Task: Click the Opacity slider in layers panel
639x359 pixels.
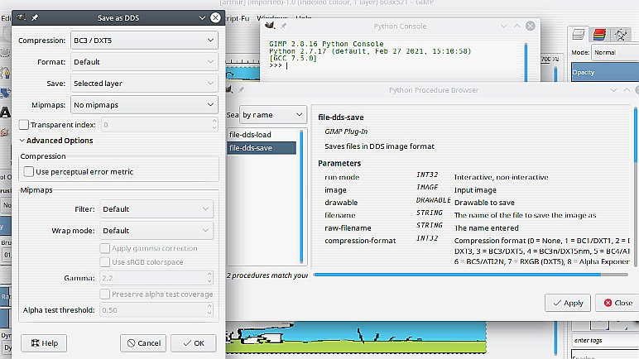Action: click(x=604, y=73)
